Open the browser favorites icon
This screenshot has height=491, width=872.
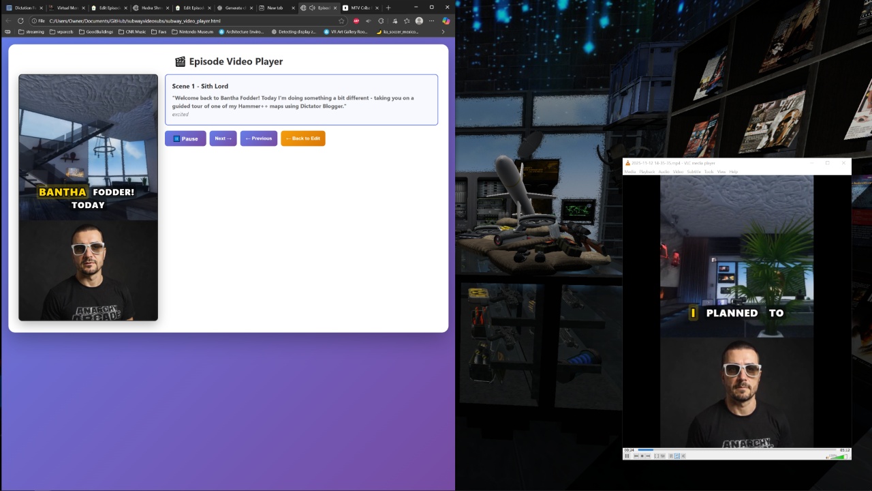click(407, 21)
